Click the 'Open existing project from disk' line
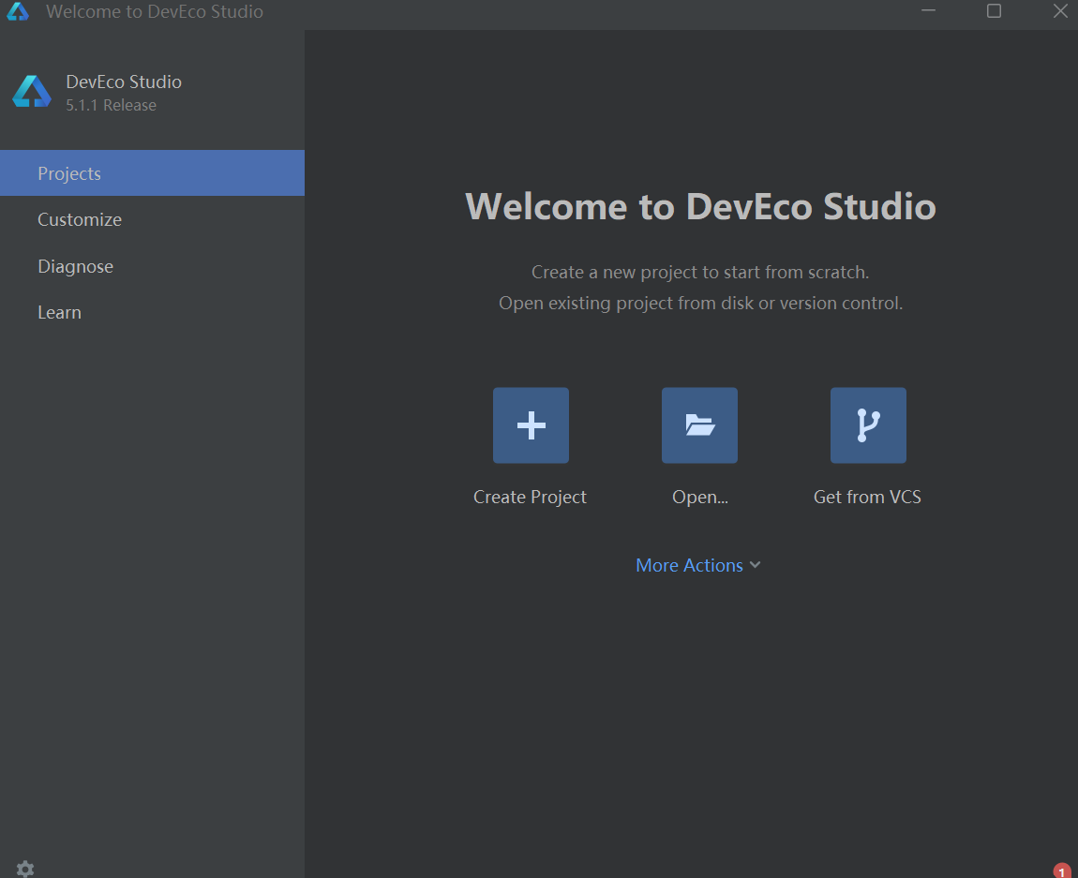 [x=700, y=303]
